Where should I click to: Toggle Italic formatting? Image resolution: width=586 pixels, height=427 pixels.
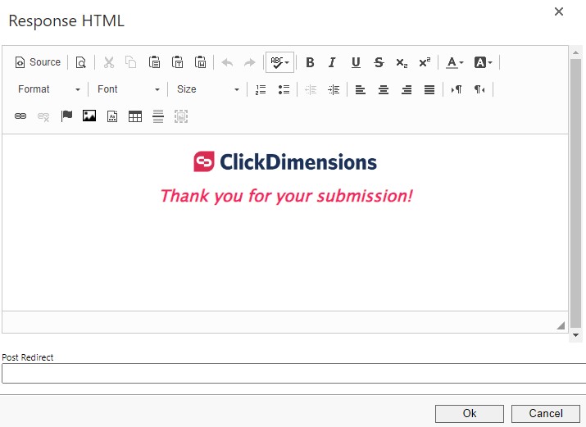pyautogui.click(x=332, y=62)
